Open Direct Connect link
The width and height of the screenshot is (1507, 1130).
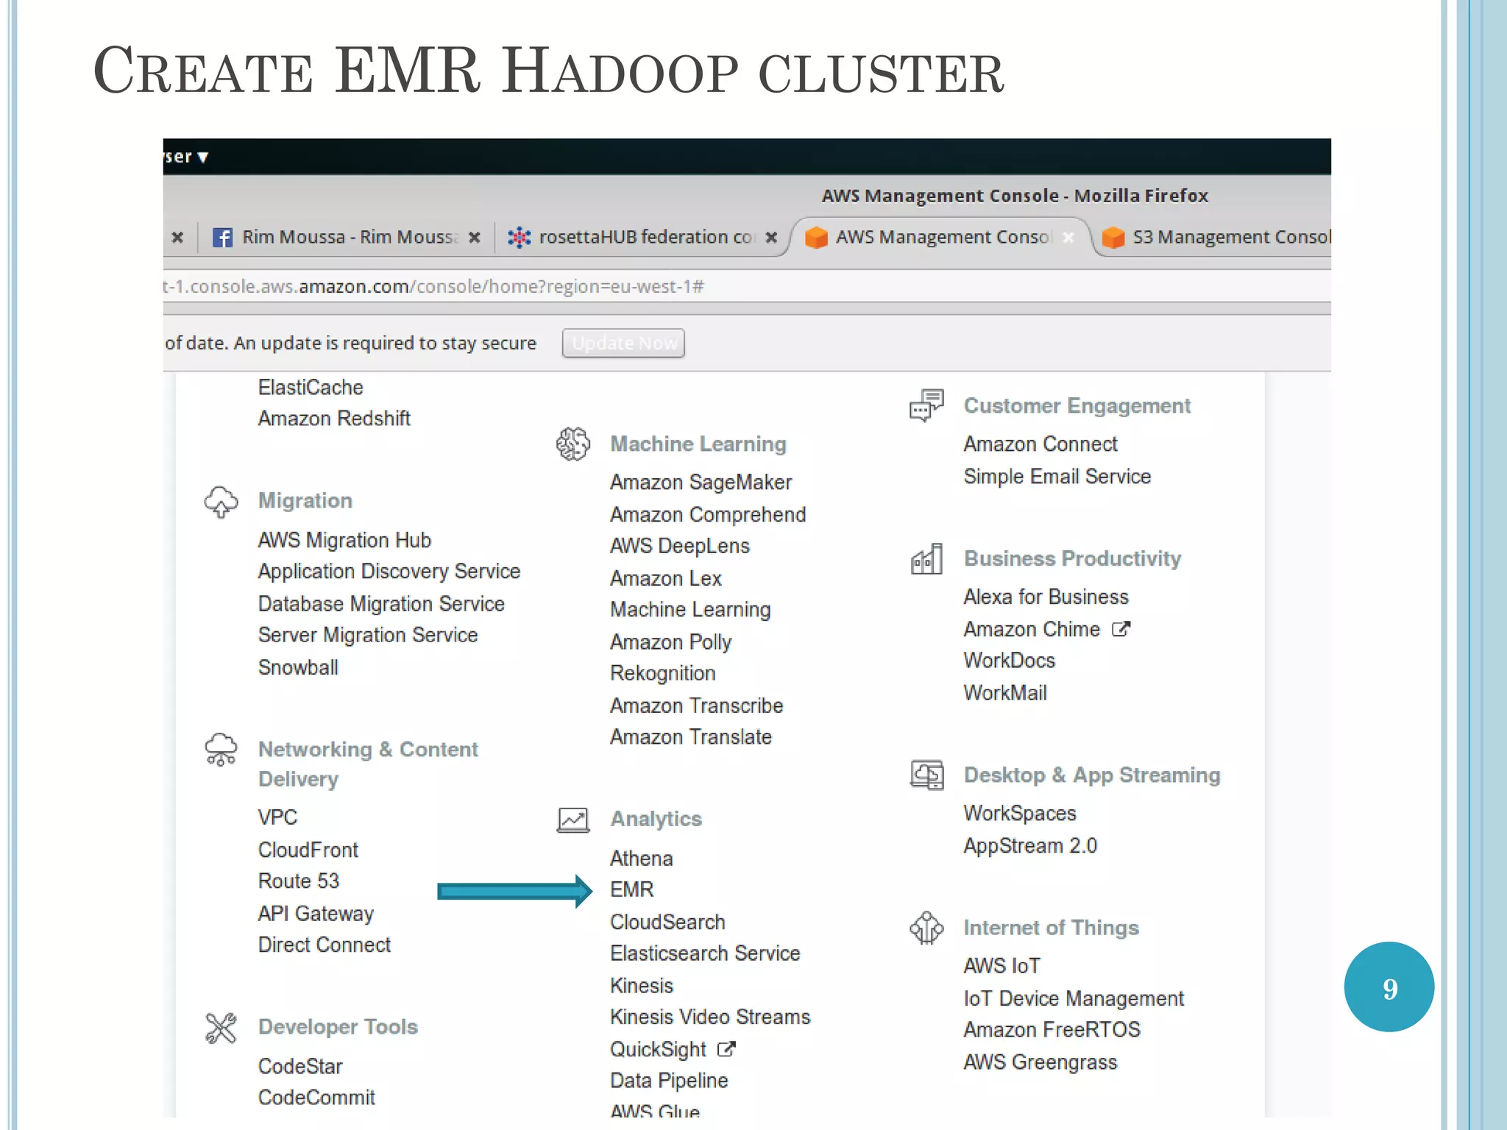pyautogui.click(x=325, y=945)
